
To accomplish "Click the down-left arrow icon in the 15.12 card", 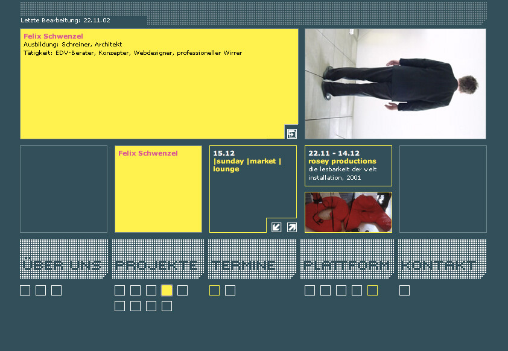I will [276, 227].
